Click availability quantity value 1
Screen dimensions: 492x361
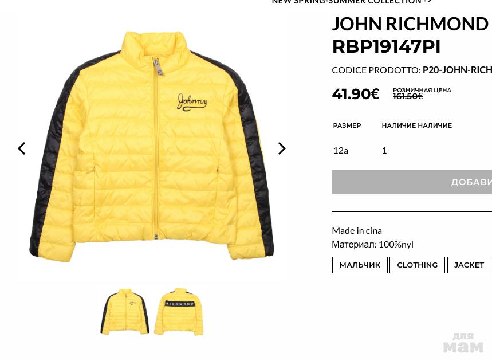pyautogui.click(x=384, y=151)
